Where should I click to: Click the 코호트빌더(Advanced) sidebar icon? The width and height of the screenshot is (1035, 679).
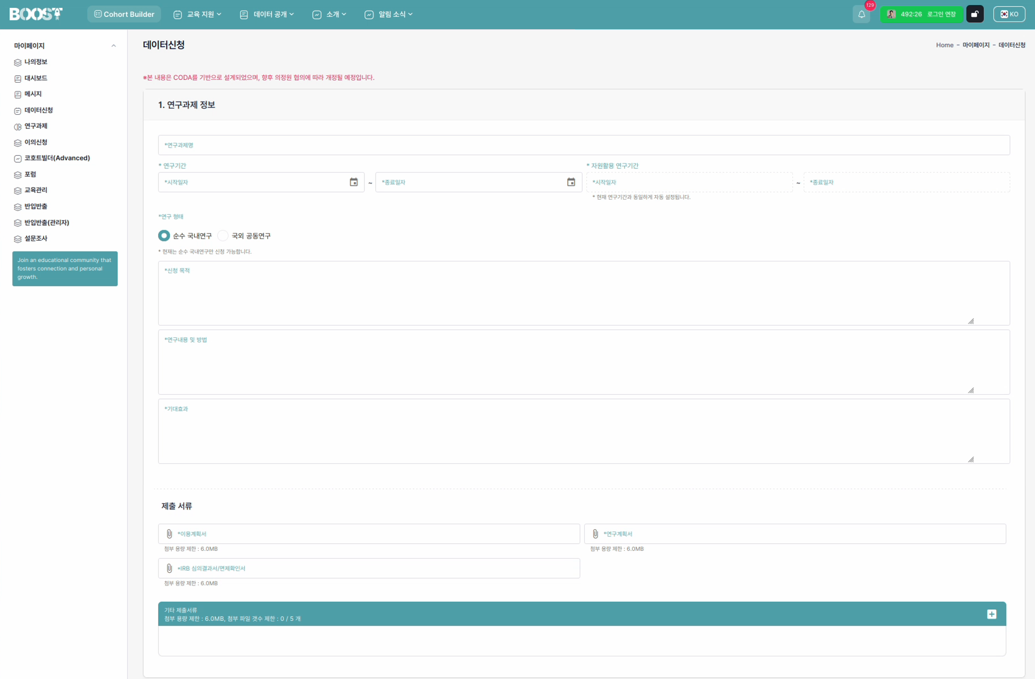pyautogui.click(x=18, y=159)
